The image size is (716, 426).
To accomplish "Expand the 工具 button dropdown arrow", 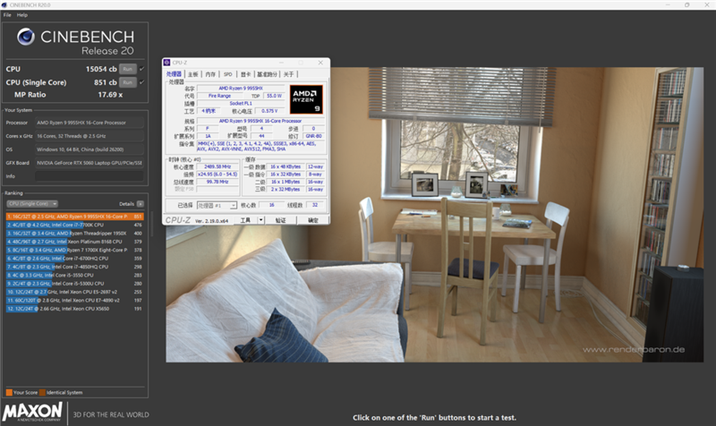I will [260, 220].
